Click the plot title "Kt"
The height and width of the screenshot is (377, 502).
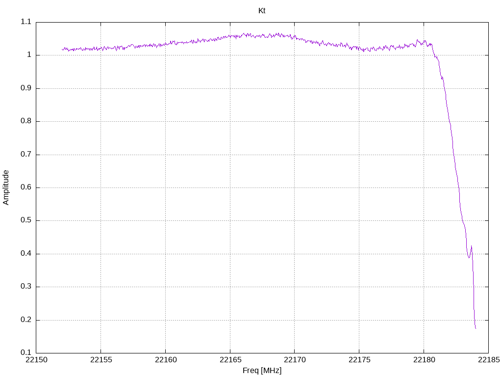click(x=262, y=11)
